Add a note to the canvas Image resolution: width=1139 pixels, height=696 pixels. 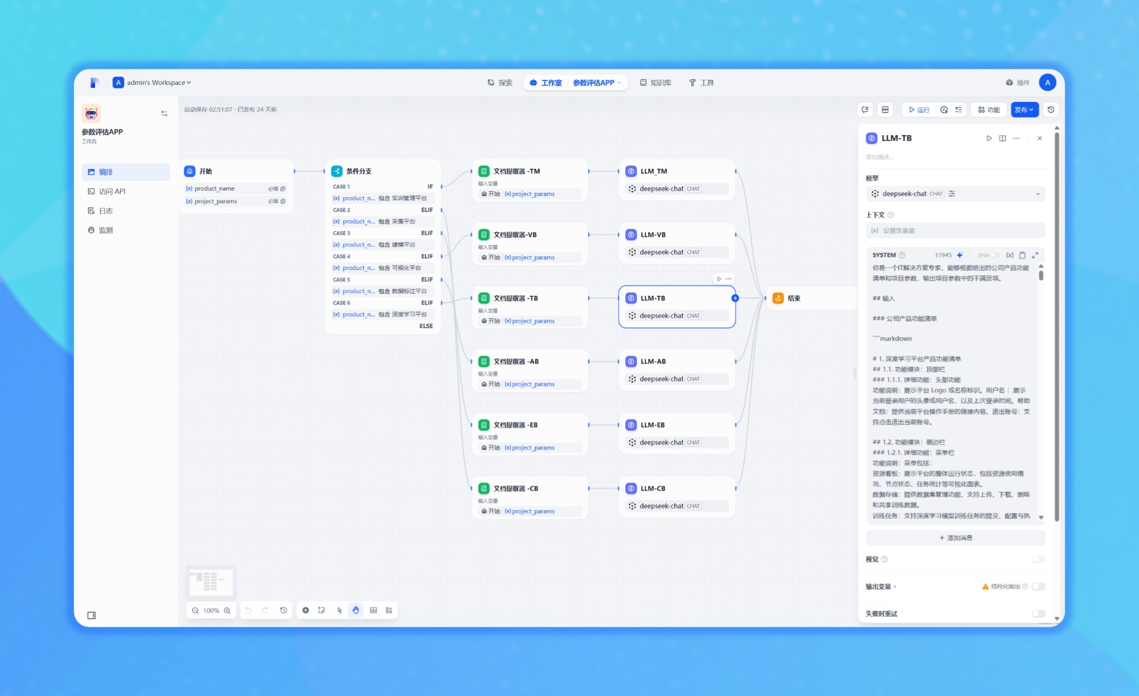[x=321, y=610]
